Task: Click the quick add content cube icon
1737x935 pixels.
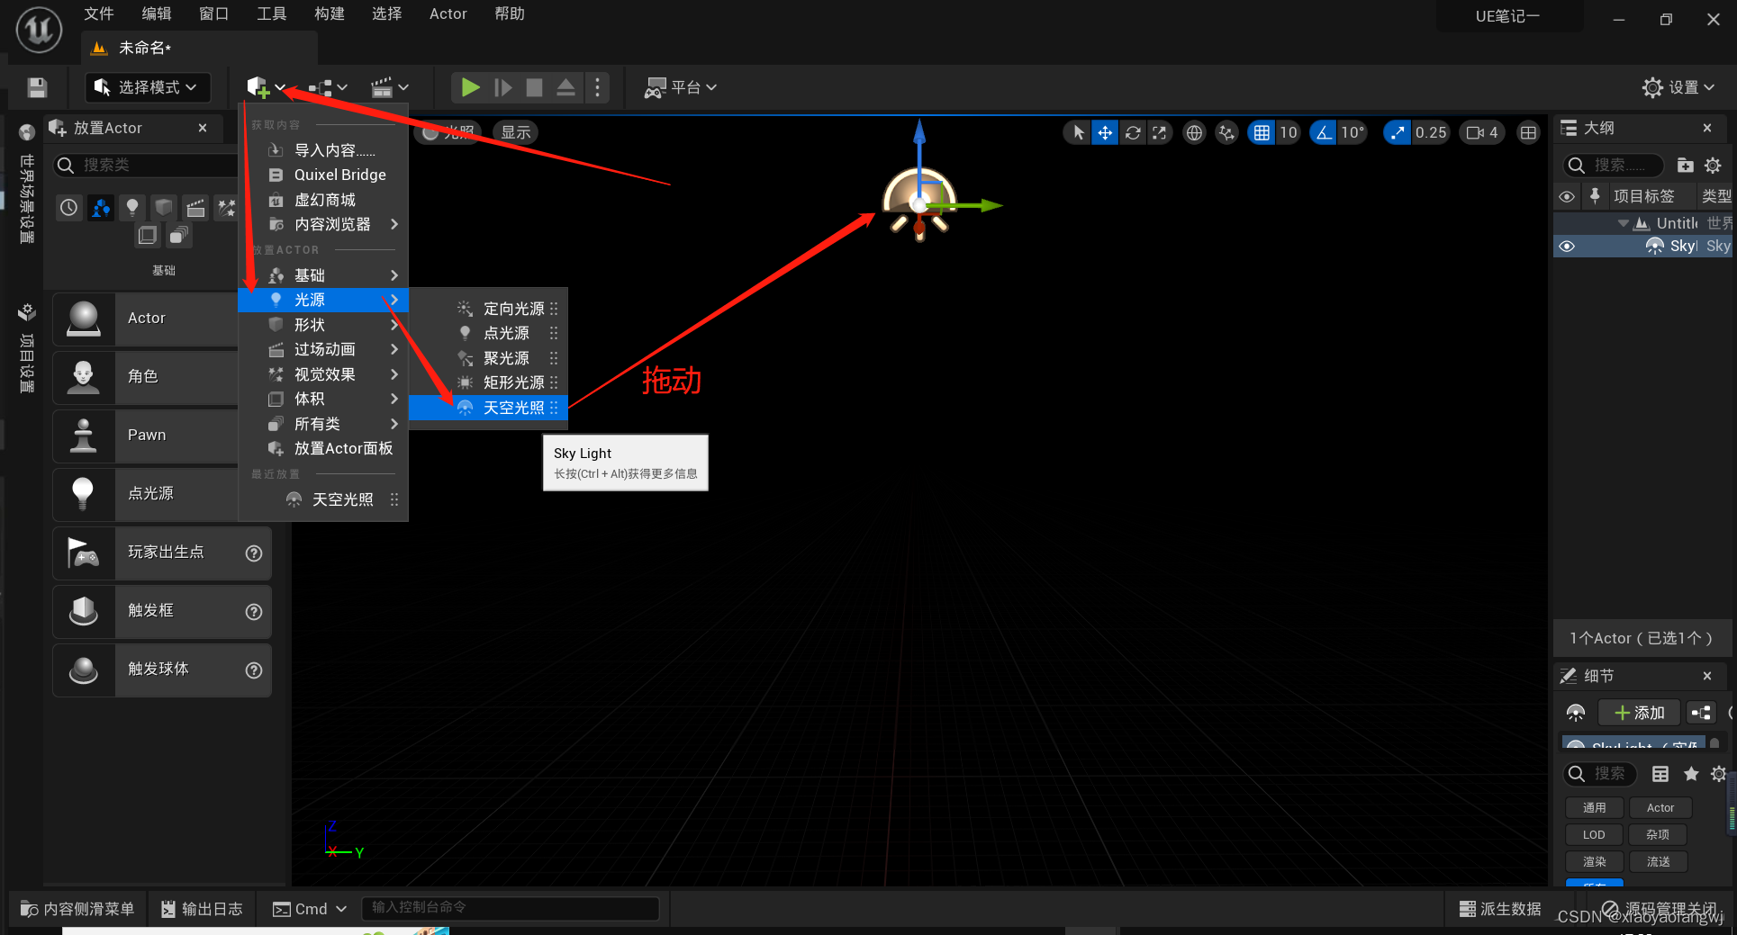Action: coord(258,87)
